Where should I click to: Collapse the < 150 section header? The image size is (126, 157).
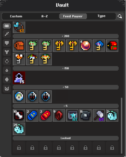pyautogui.click(x=66, y=68)
